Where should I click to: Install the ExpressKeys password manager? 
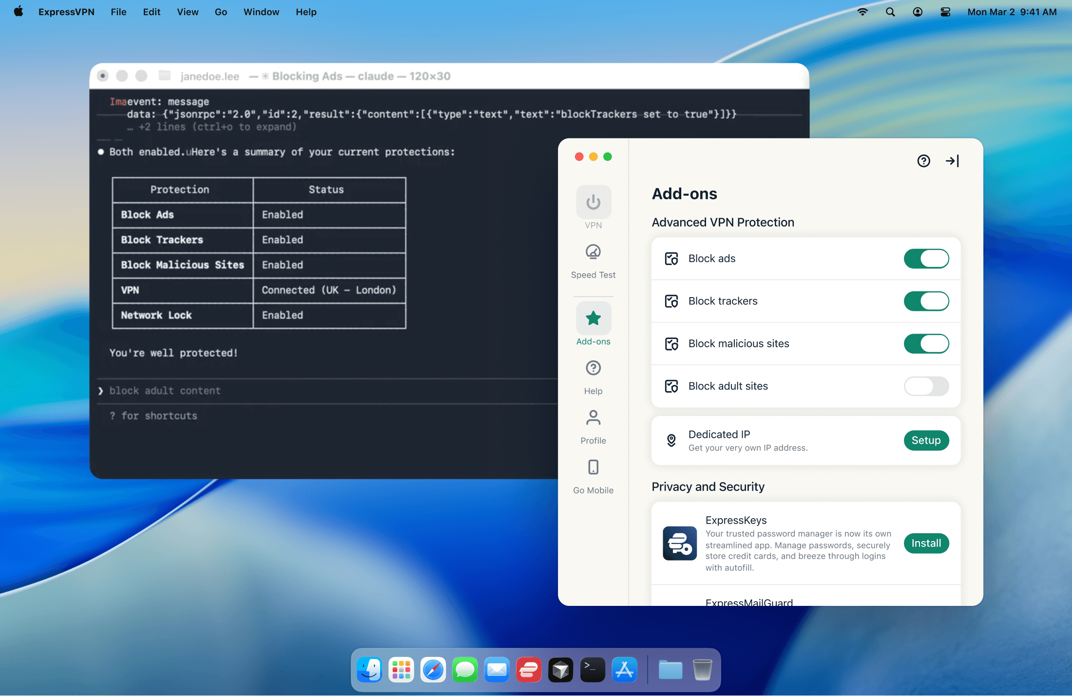pos(926,543)
